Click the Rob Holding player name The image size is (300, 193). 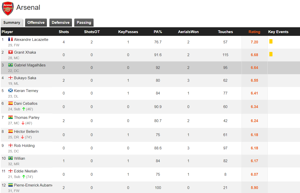(24, 146)
